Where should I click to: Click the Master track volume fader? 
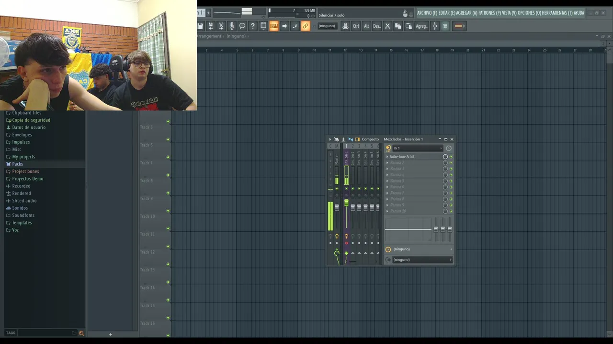337,207
